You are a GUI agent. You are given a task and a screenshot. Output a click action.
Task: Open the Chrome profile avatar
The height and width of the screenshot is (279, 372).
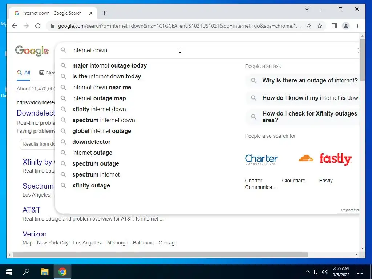click(346, 26)
